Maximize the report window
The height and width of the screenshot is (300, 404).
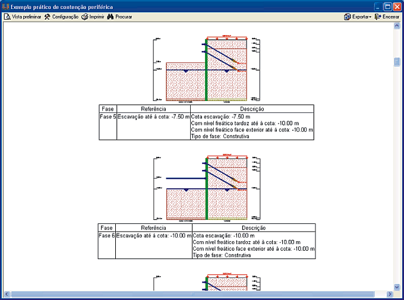point(387,6)
